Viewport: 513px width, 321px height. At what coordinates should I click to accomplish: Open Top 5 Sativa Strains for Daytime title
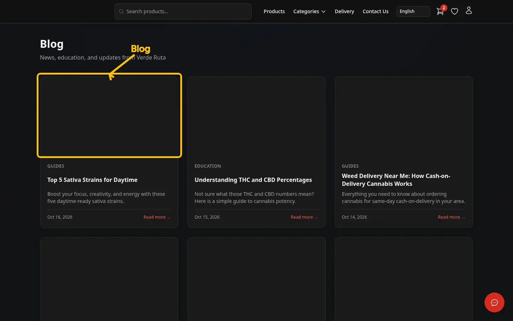(92, 180)
